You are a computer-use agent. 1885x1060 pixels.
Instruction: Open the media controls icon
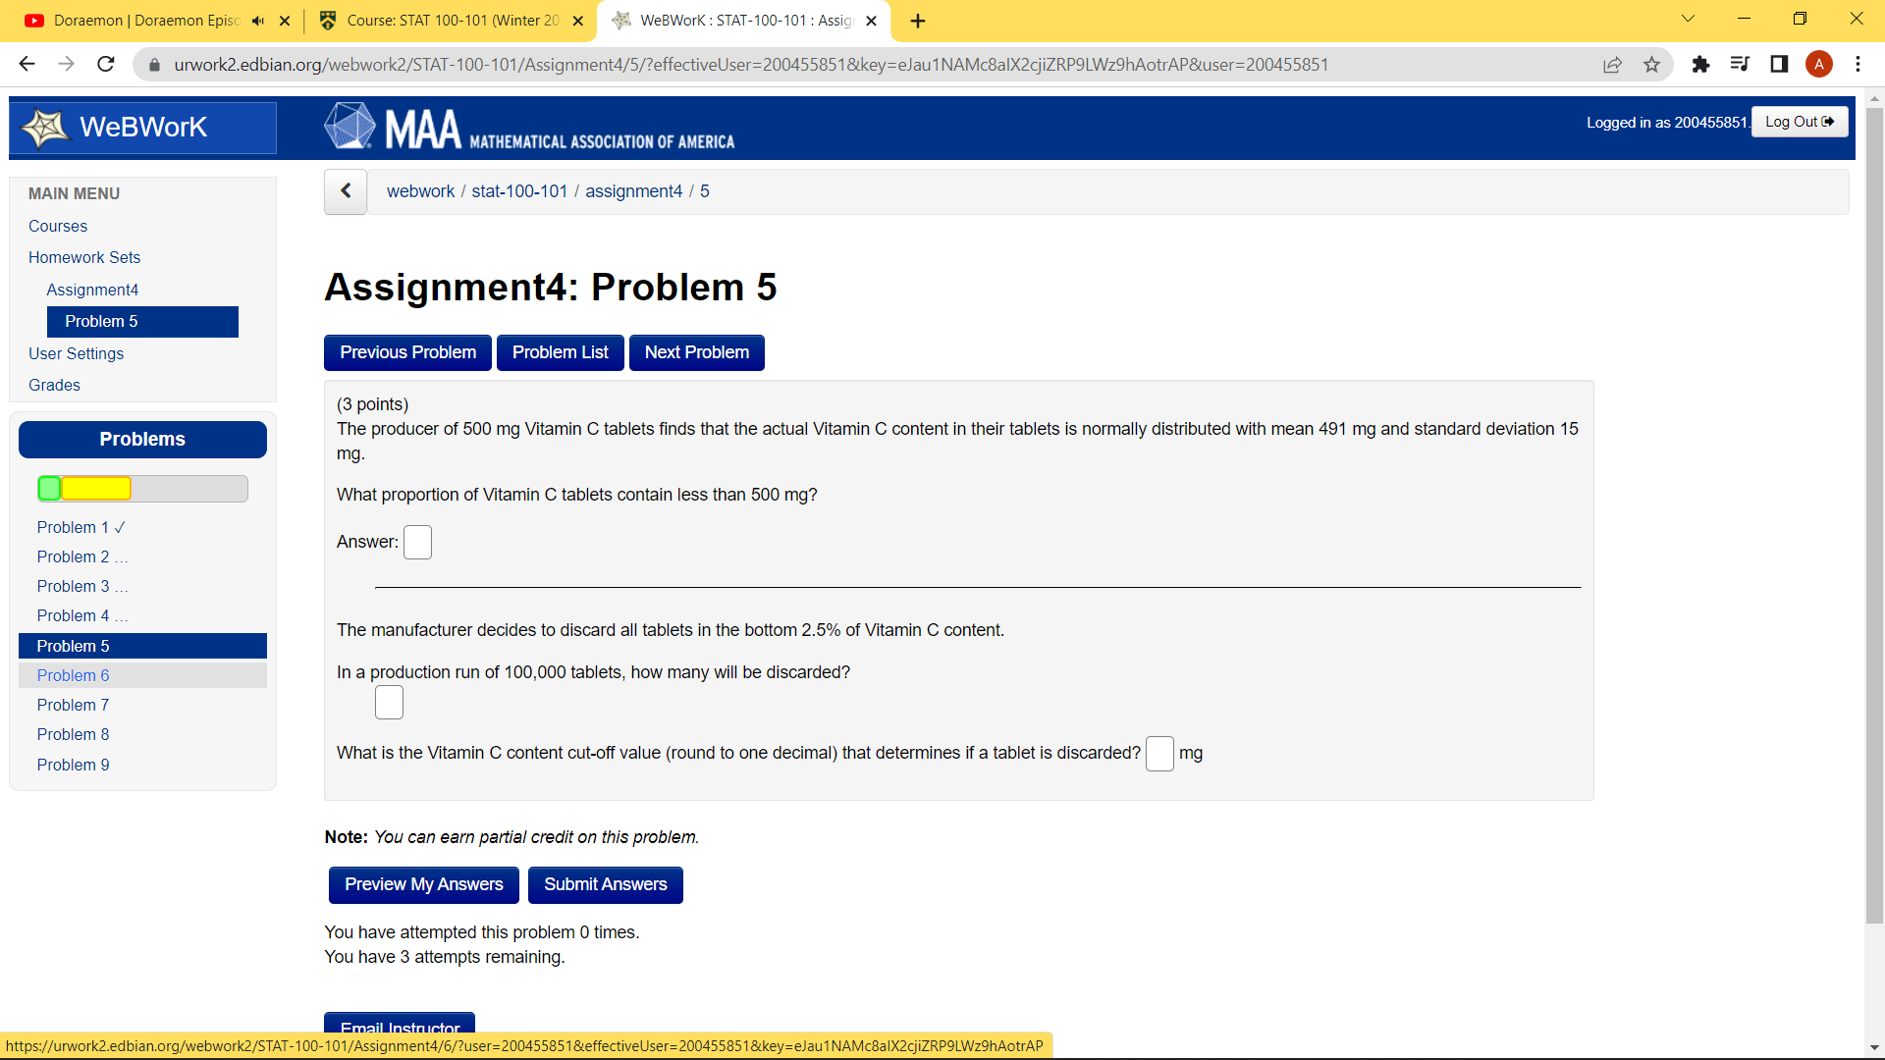point(1740,64)
